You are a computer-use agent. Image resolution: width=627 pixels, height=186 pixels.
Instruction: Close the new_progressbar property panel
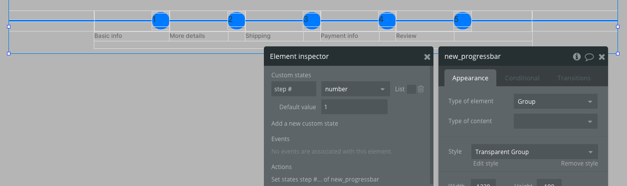click(602, 57)
